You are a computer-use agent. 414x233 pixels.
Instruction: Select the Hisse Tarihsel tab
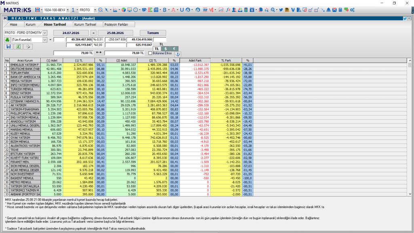click(55, 24)
